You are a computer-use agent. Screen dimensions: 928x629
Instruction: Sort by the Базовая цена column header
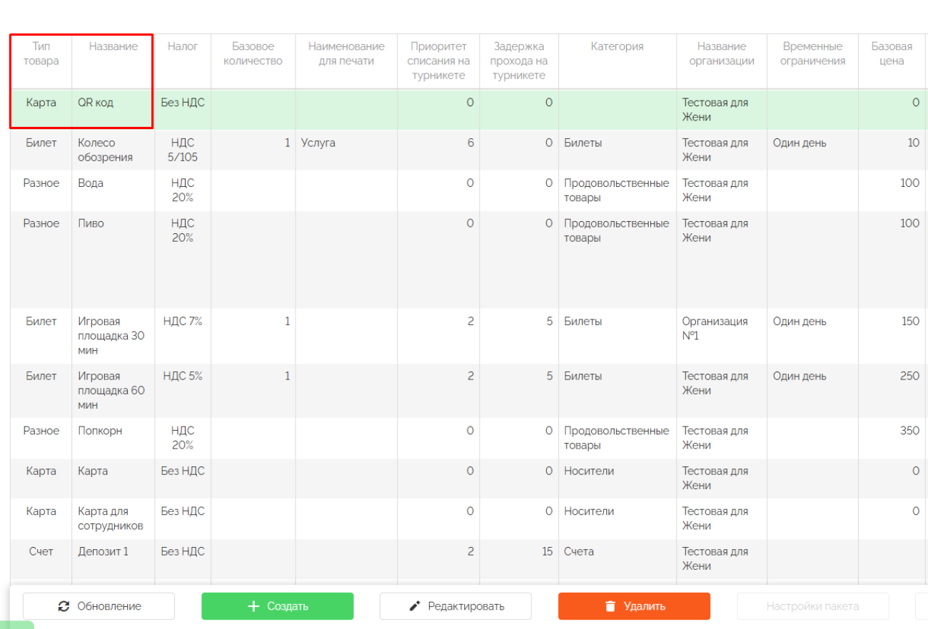892,53
